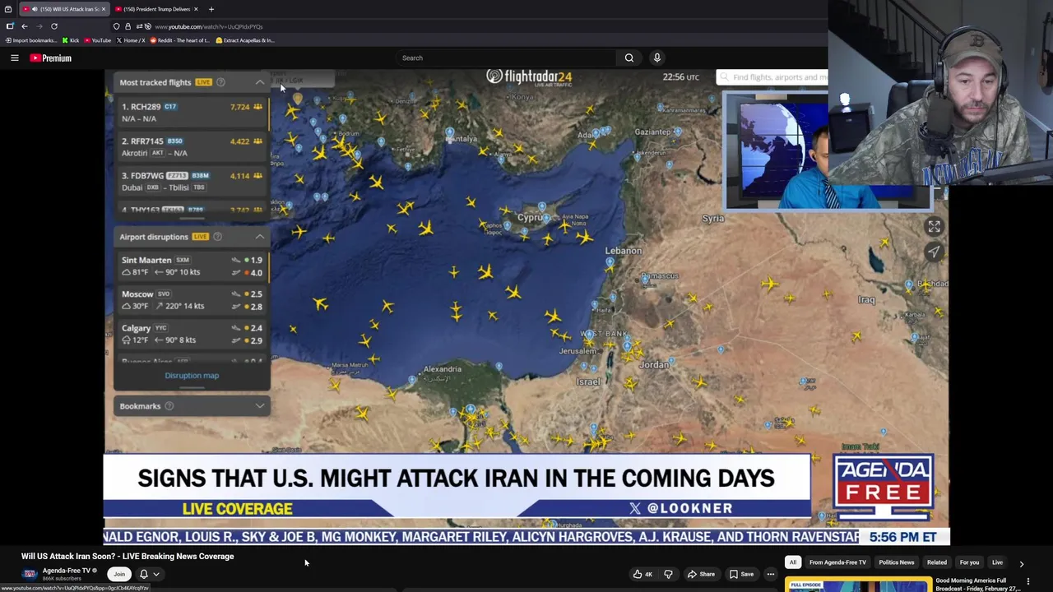
Task: Collapse the Most tracked flights panel
Action: (260, 82)
